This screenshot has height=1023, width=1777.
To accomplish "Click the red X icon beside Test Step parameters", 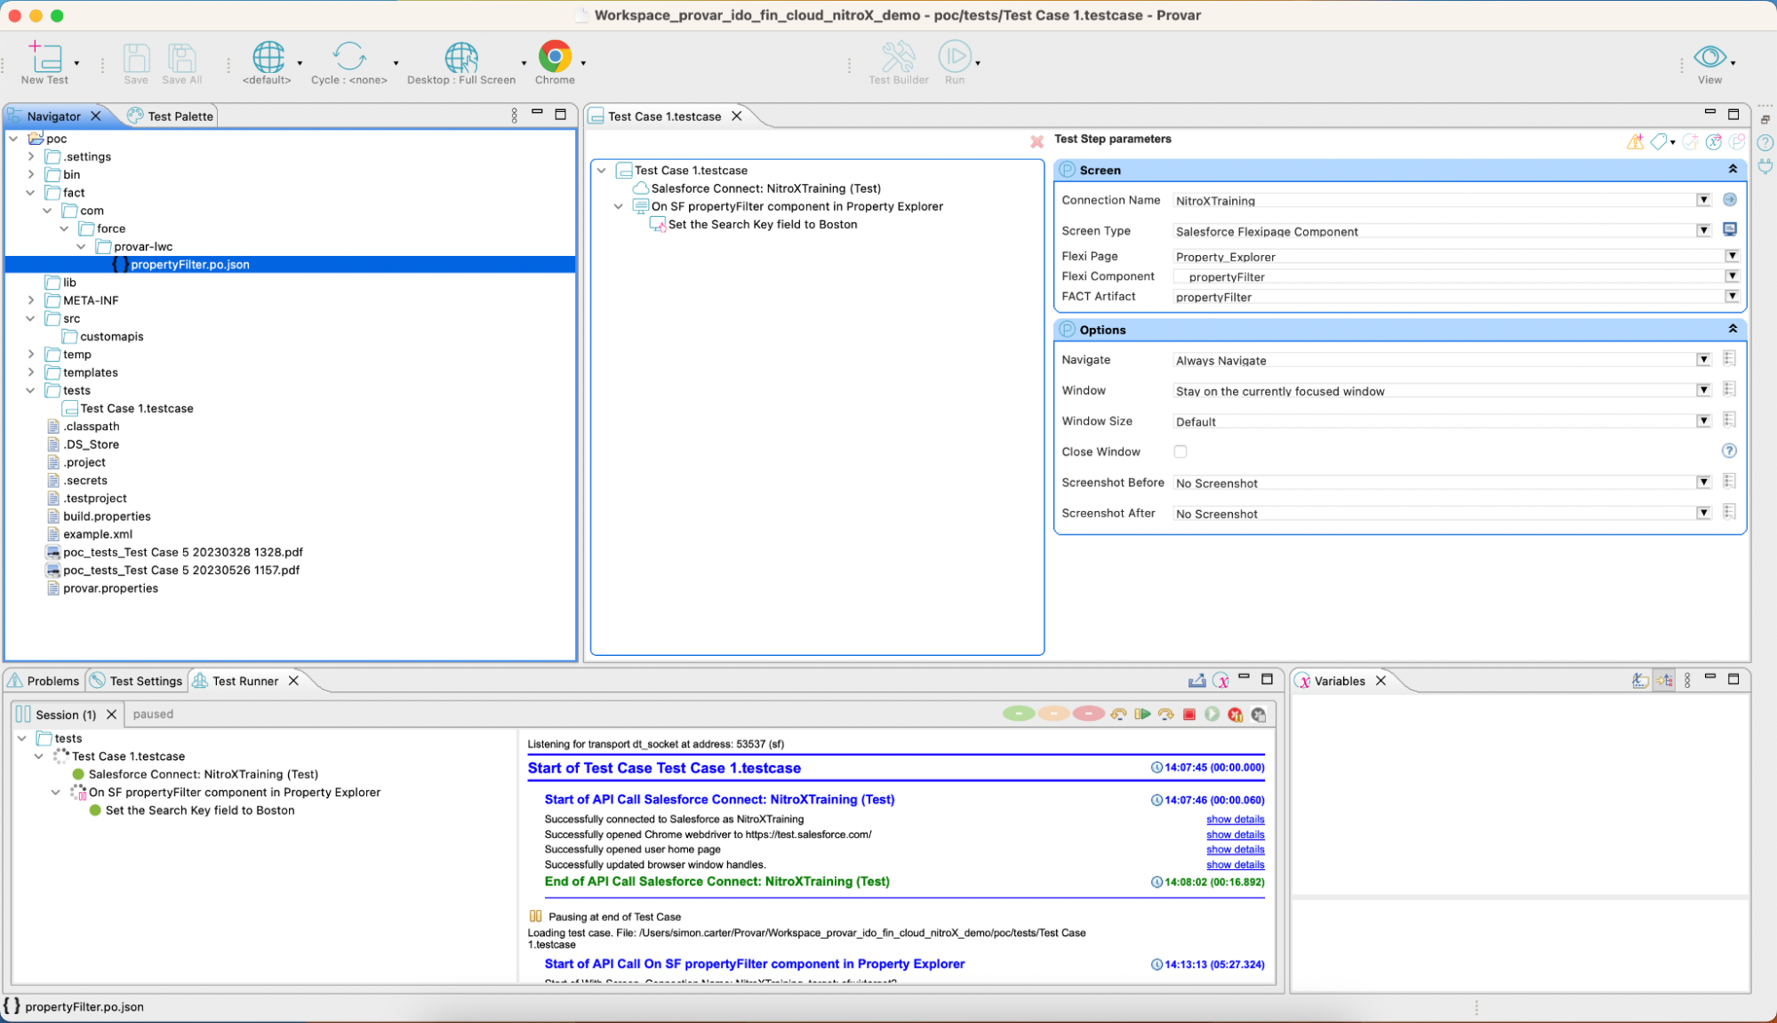I will tap(1037, 141).
